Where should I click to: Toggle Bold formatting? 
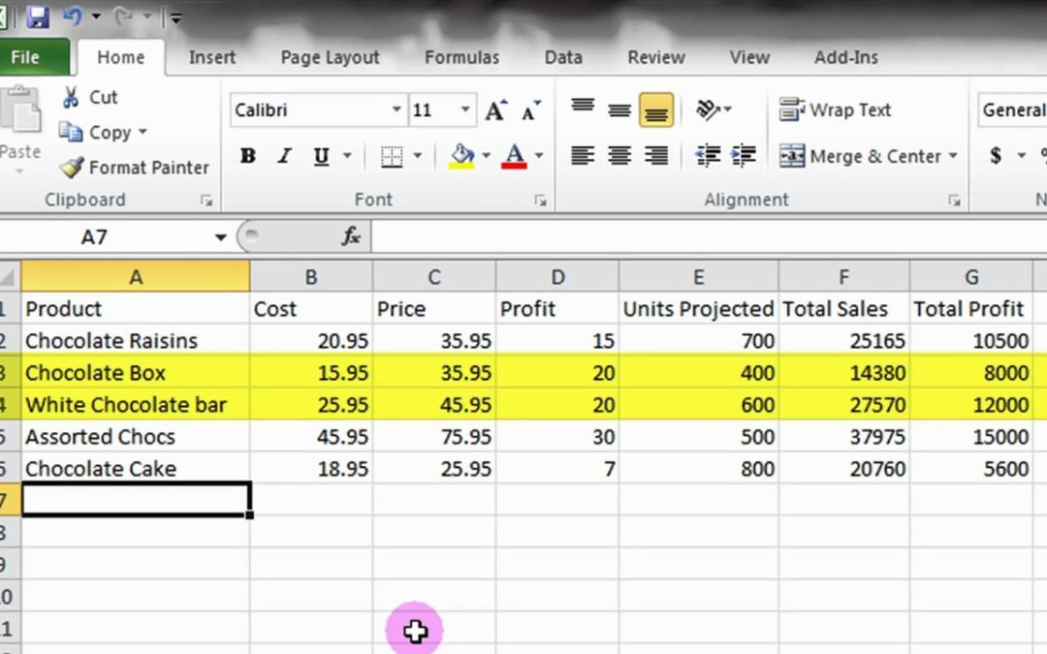248,156
